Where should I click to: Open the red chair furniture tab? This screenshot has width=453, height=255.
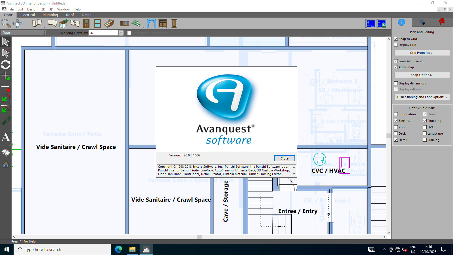pyautogui.click(x=442, y=22)
